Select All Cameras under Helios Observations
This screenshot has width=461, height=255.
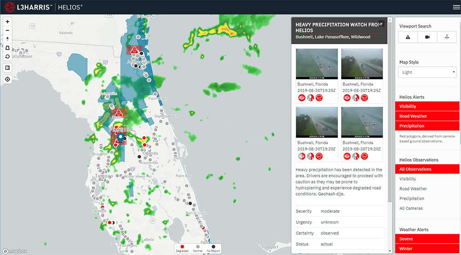[x=411, y=209]
